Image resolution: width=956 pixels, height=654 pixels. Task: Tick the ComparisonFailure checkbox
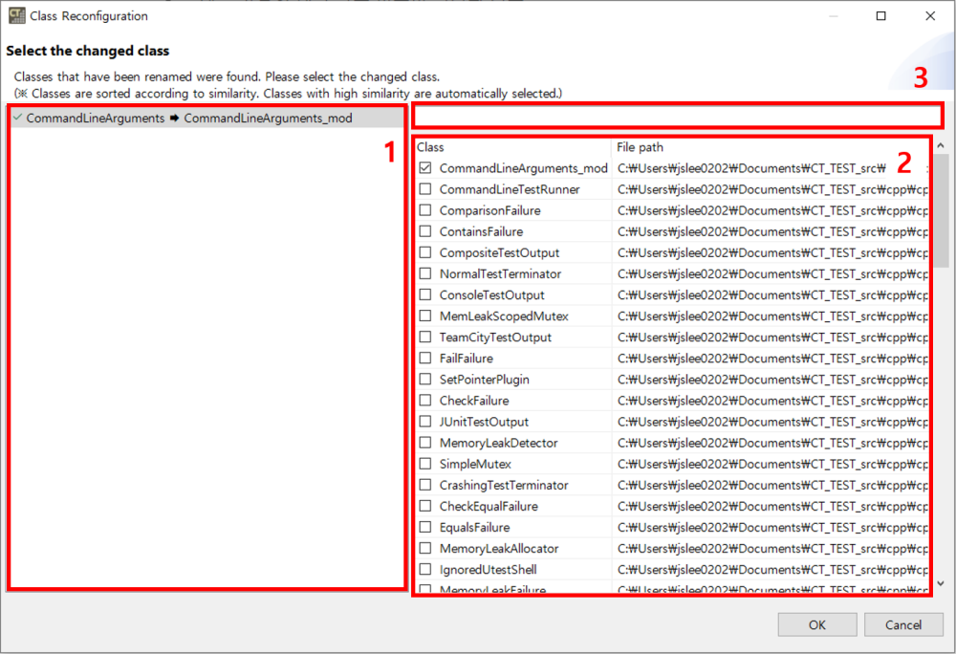[425, 210]
